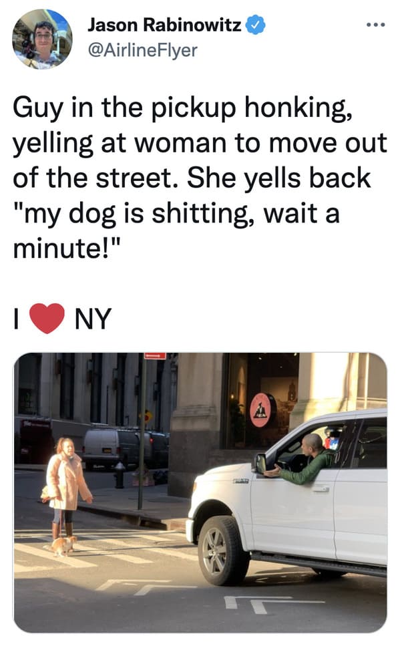Click the tweet text about the pickup
The width and height of the screenshot is (400, 646).
(x=200, y=178)
